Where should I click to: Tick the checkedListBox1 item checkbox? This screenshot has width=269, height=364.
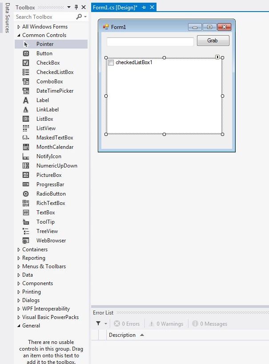[x=111, y=63]
